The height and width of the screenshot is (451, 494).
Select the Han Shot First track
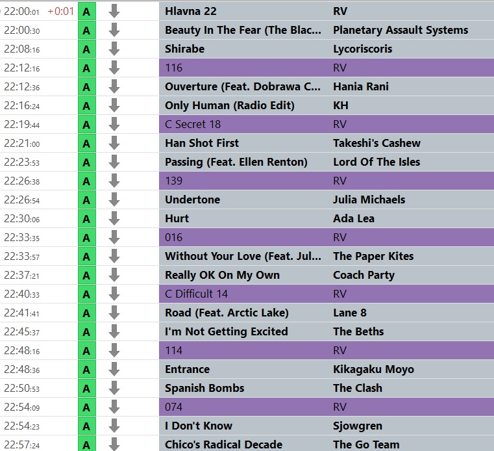tap(202, 143)
